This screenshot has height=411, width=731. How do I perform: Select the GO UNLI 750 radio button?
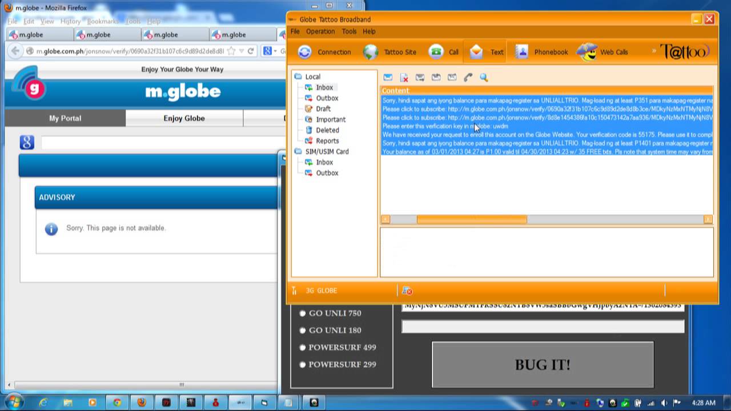pyautogui.click(x=303, y=313)
